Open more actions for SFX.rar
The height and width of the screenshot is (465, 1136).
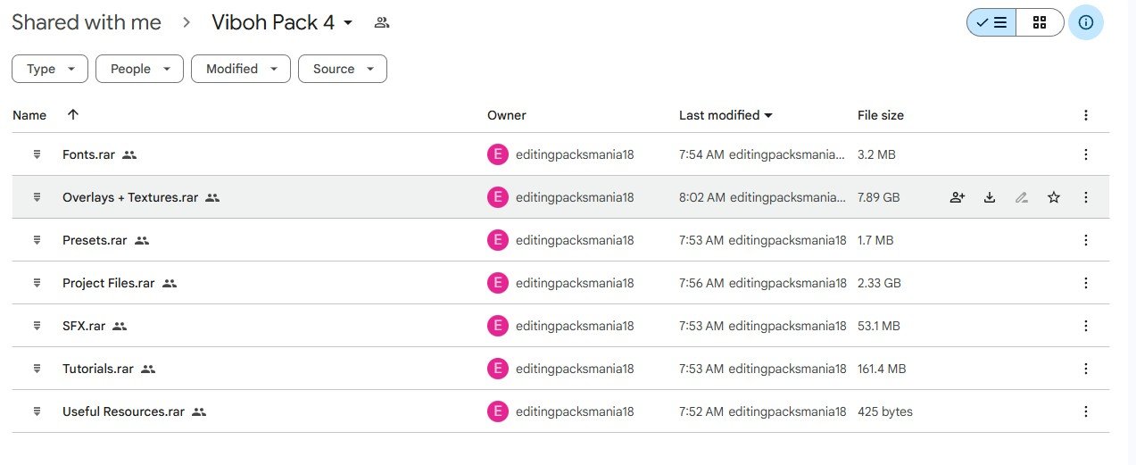tap(1086, 326)
